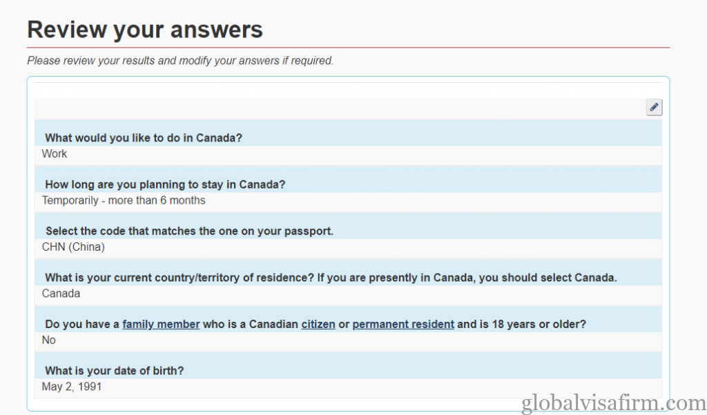Click the May 2, 1991 answer

point(72,387)
